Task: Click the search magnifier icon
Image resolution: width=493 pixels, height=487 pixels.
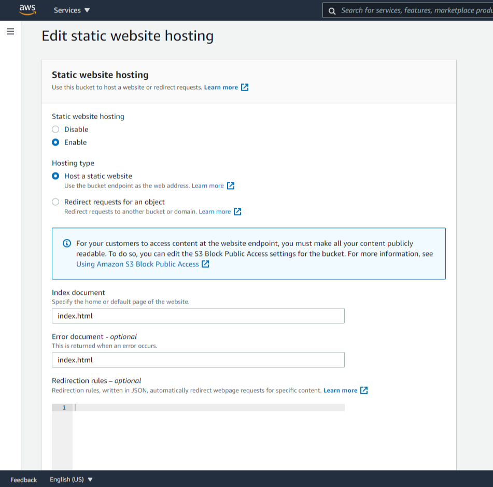Action: (332, 11)
